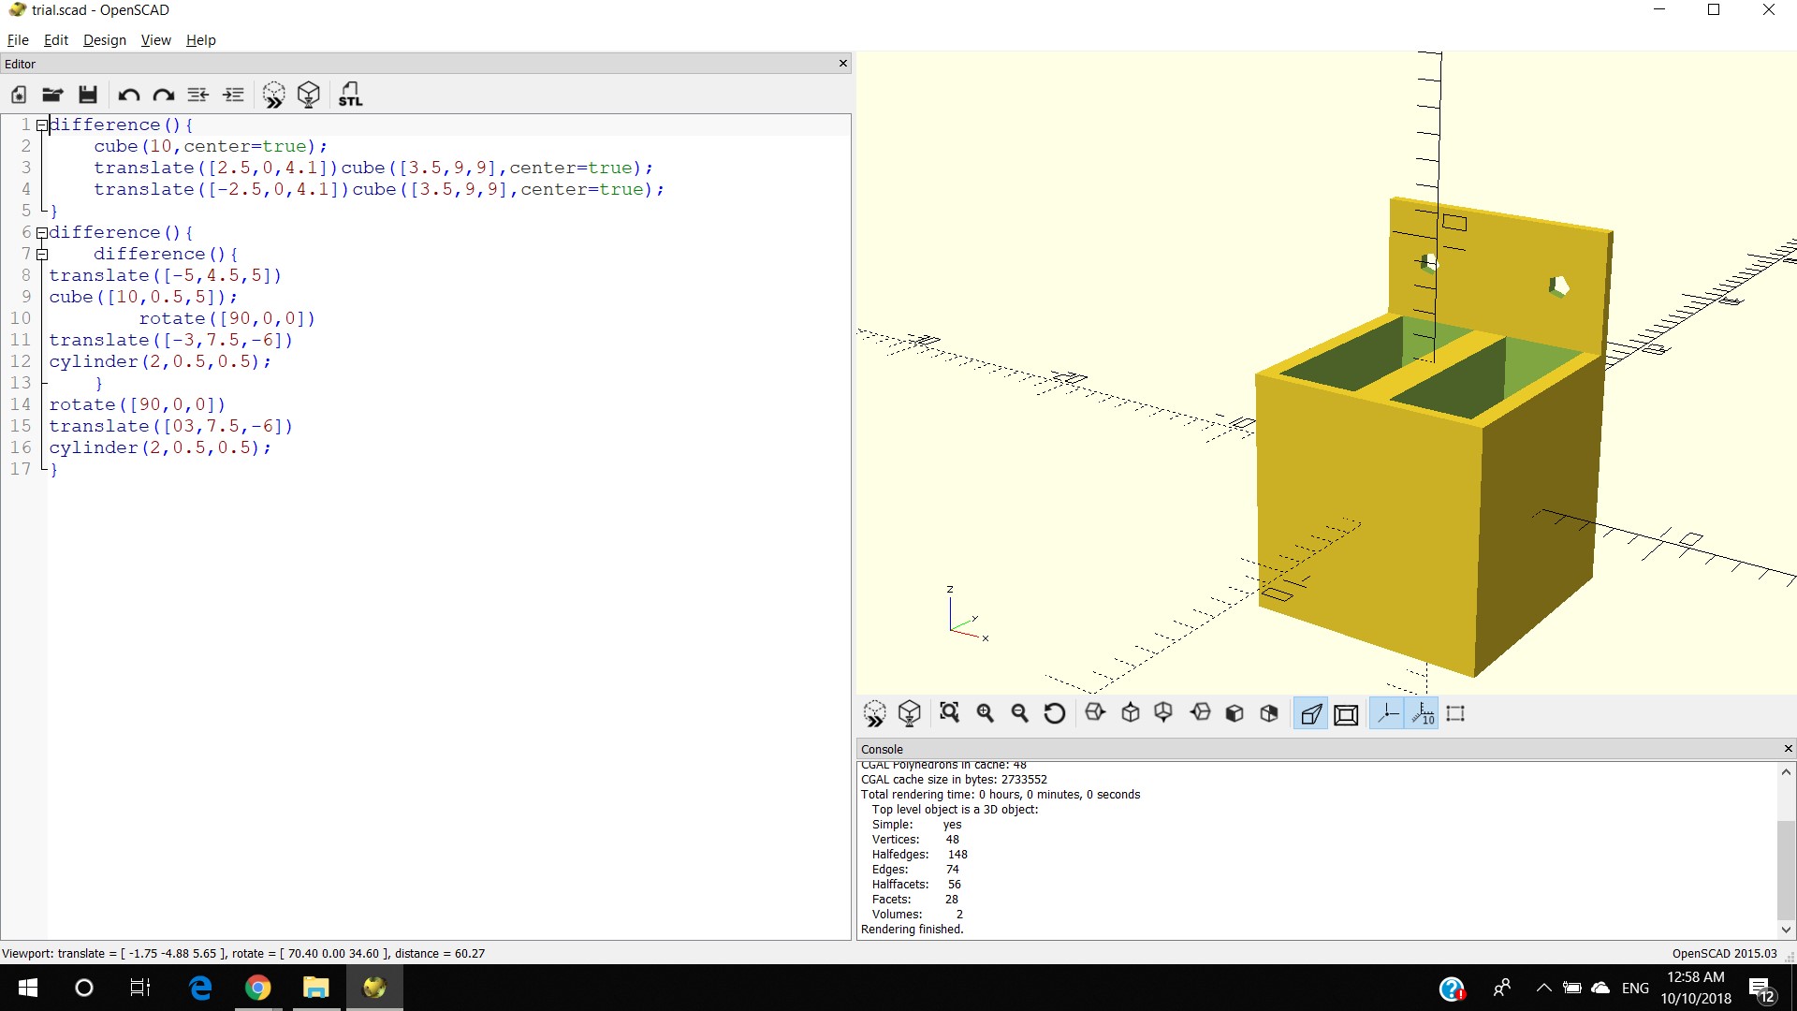Close the Console panel
The height and width of the screenshot is (1011, 1797).
coord(1788,749)
